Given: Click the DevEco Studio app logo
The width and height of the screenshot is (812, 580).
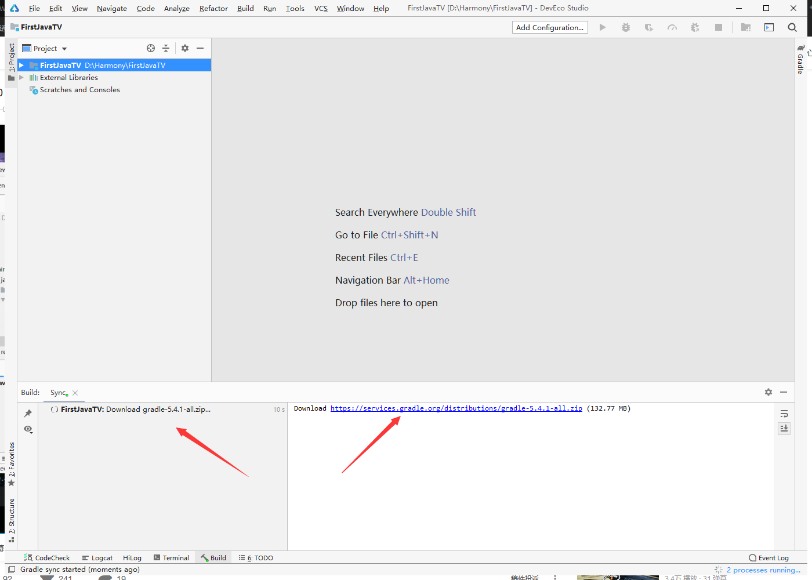Looking at the screenshot, I should click(14, 8).
